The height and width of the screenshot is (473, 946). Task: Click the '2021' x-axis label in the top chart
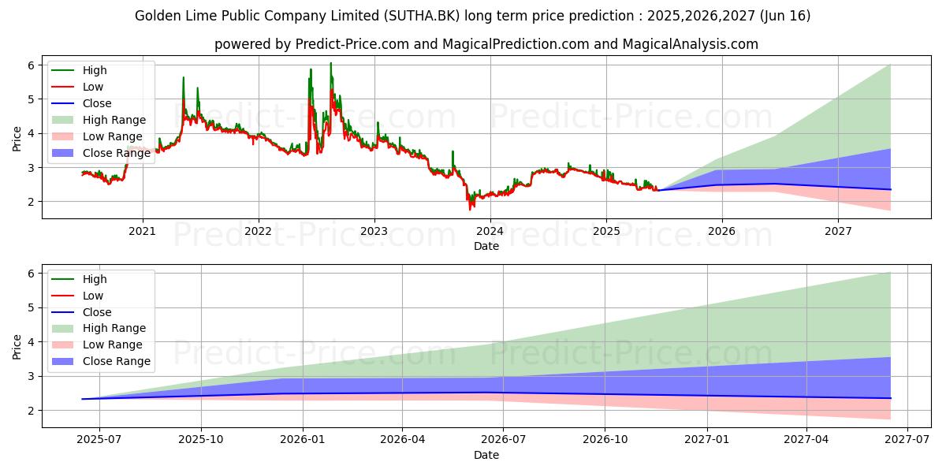point(143,231)
